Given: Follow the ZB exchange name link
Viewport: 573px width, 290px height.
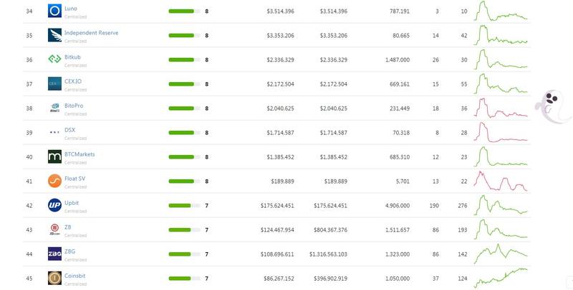Looking at the screenshot, I should coord(67,227).
